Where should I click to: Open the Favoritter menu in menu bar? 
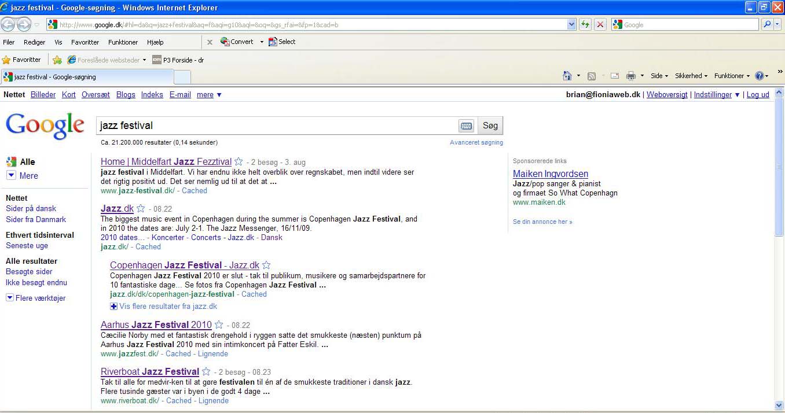click(x=85, y=42)
